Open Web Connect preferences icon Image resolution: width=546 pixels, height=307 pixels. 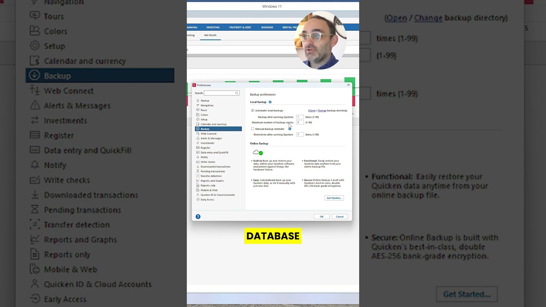[x=197, y=133]
